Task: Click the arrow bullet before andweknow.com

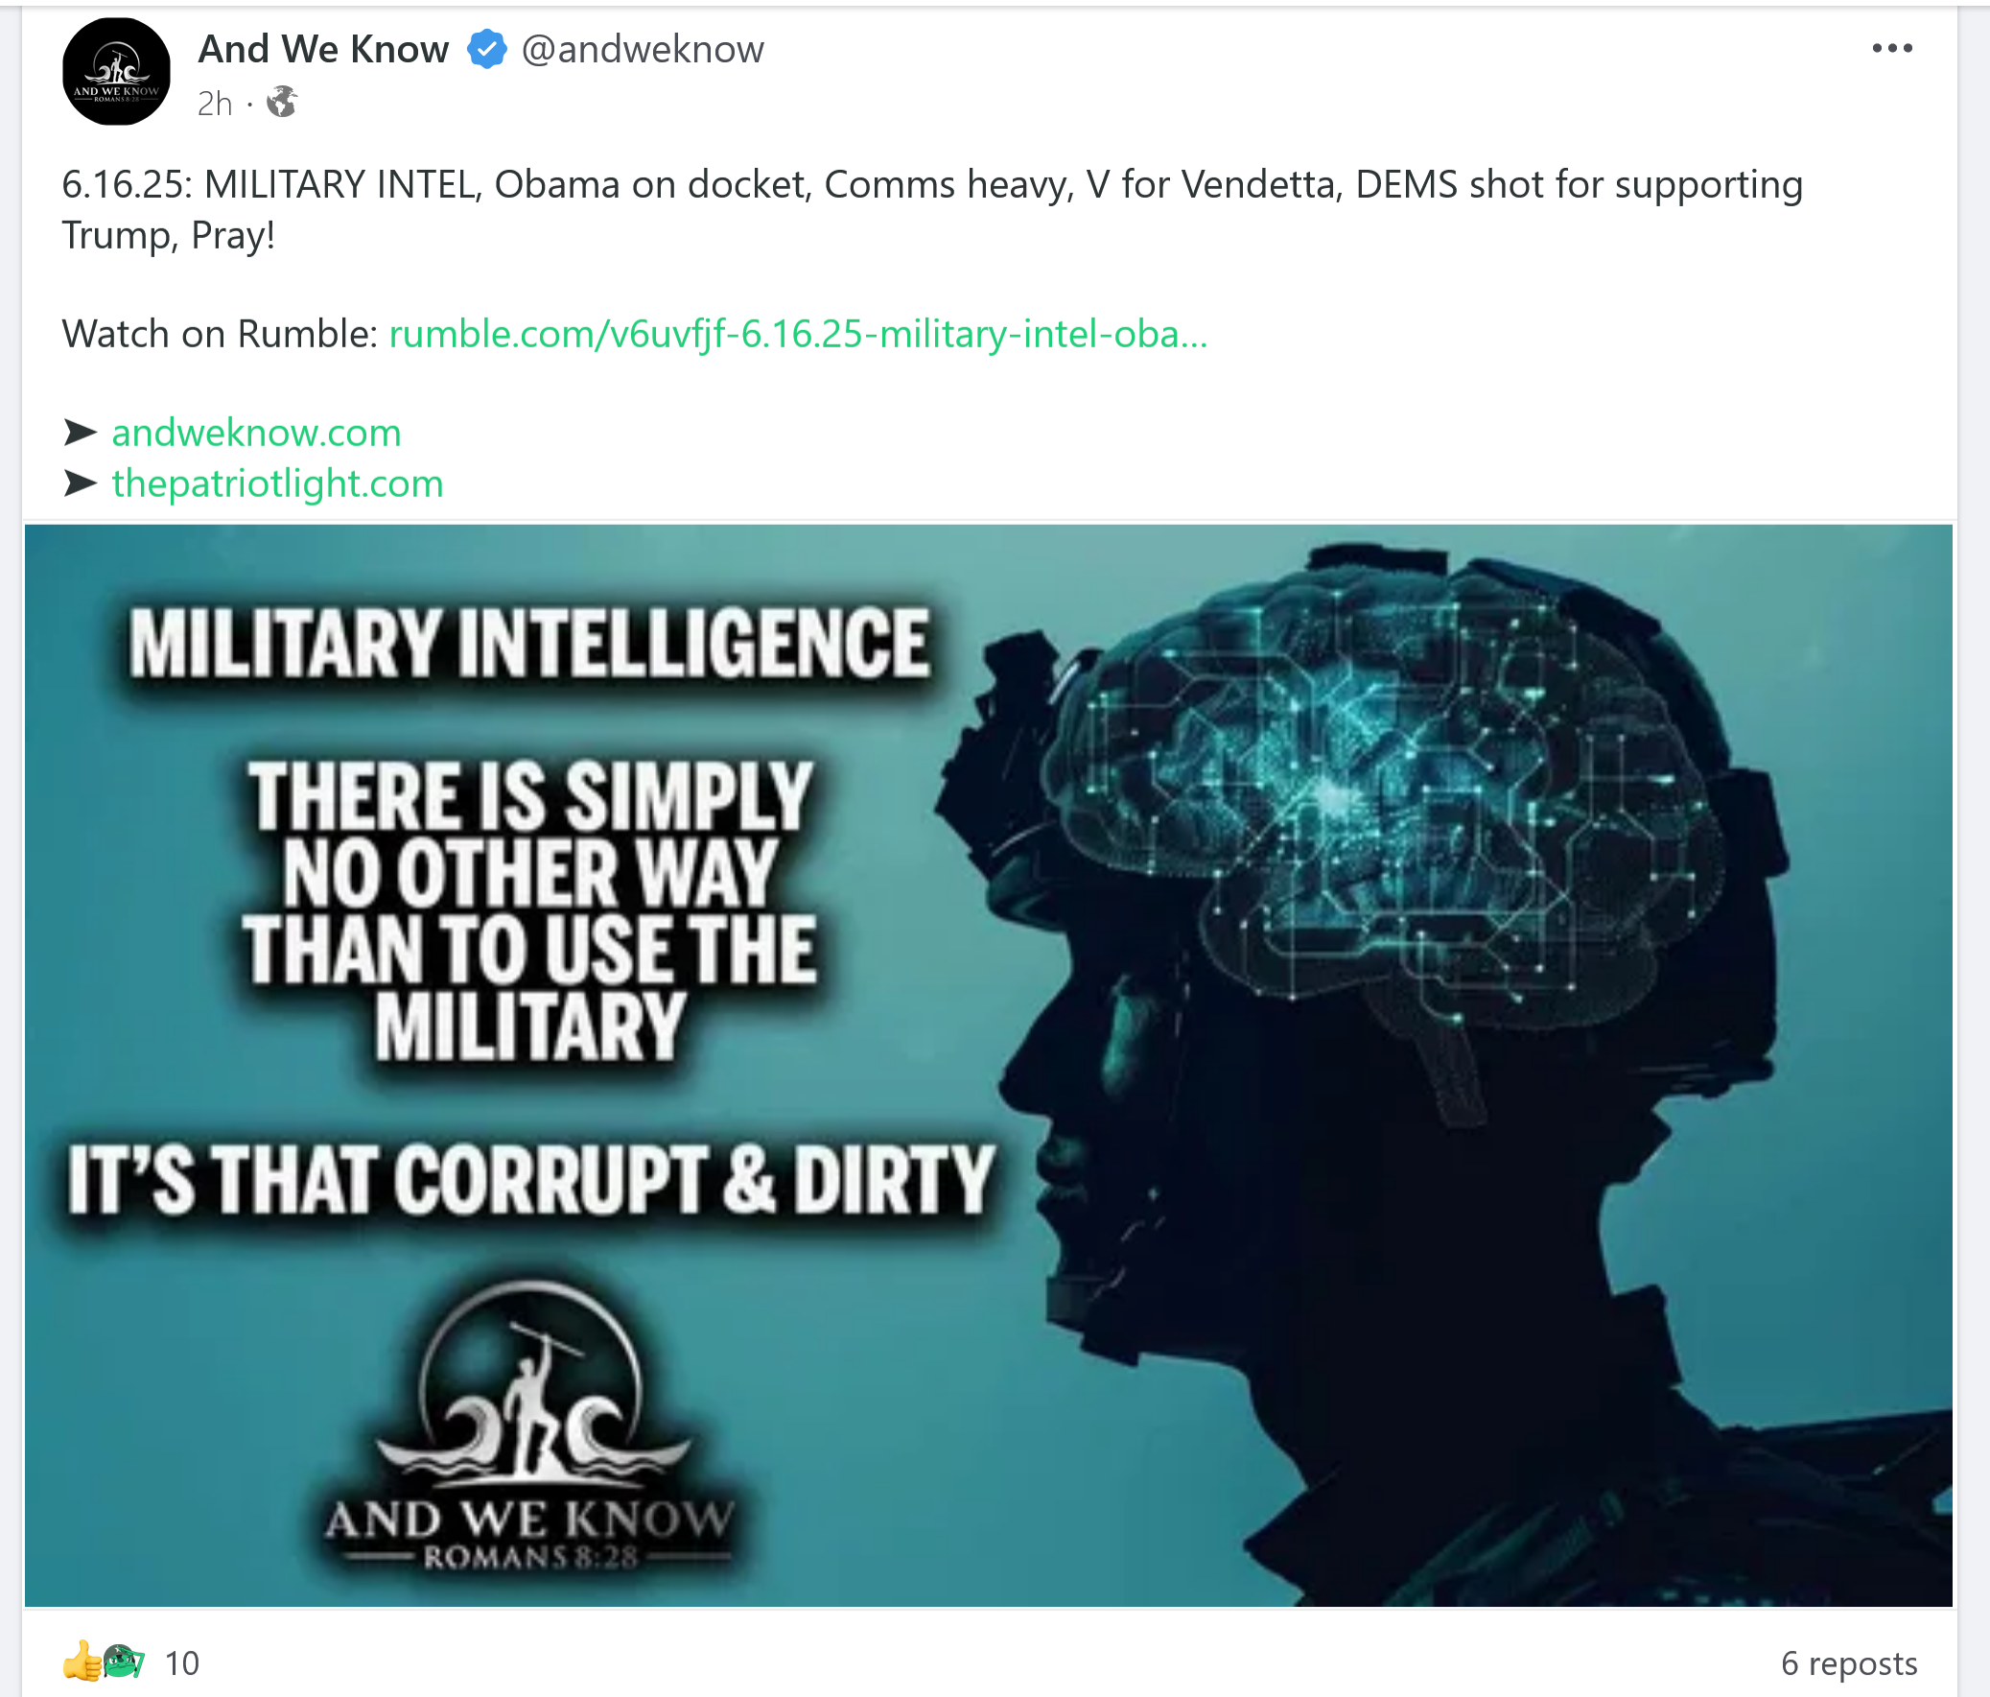Action: click(x=81, y=434)
